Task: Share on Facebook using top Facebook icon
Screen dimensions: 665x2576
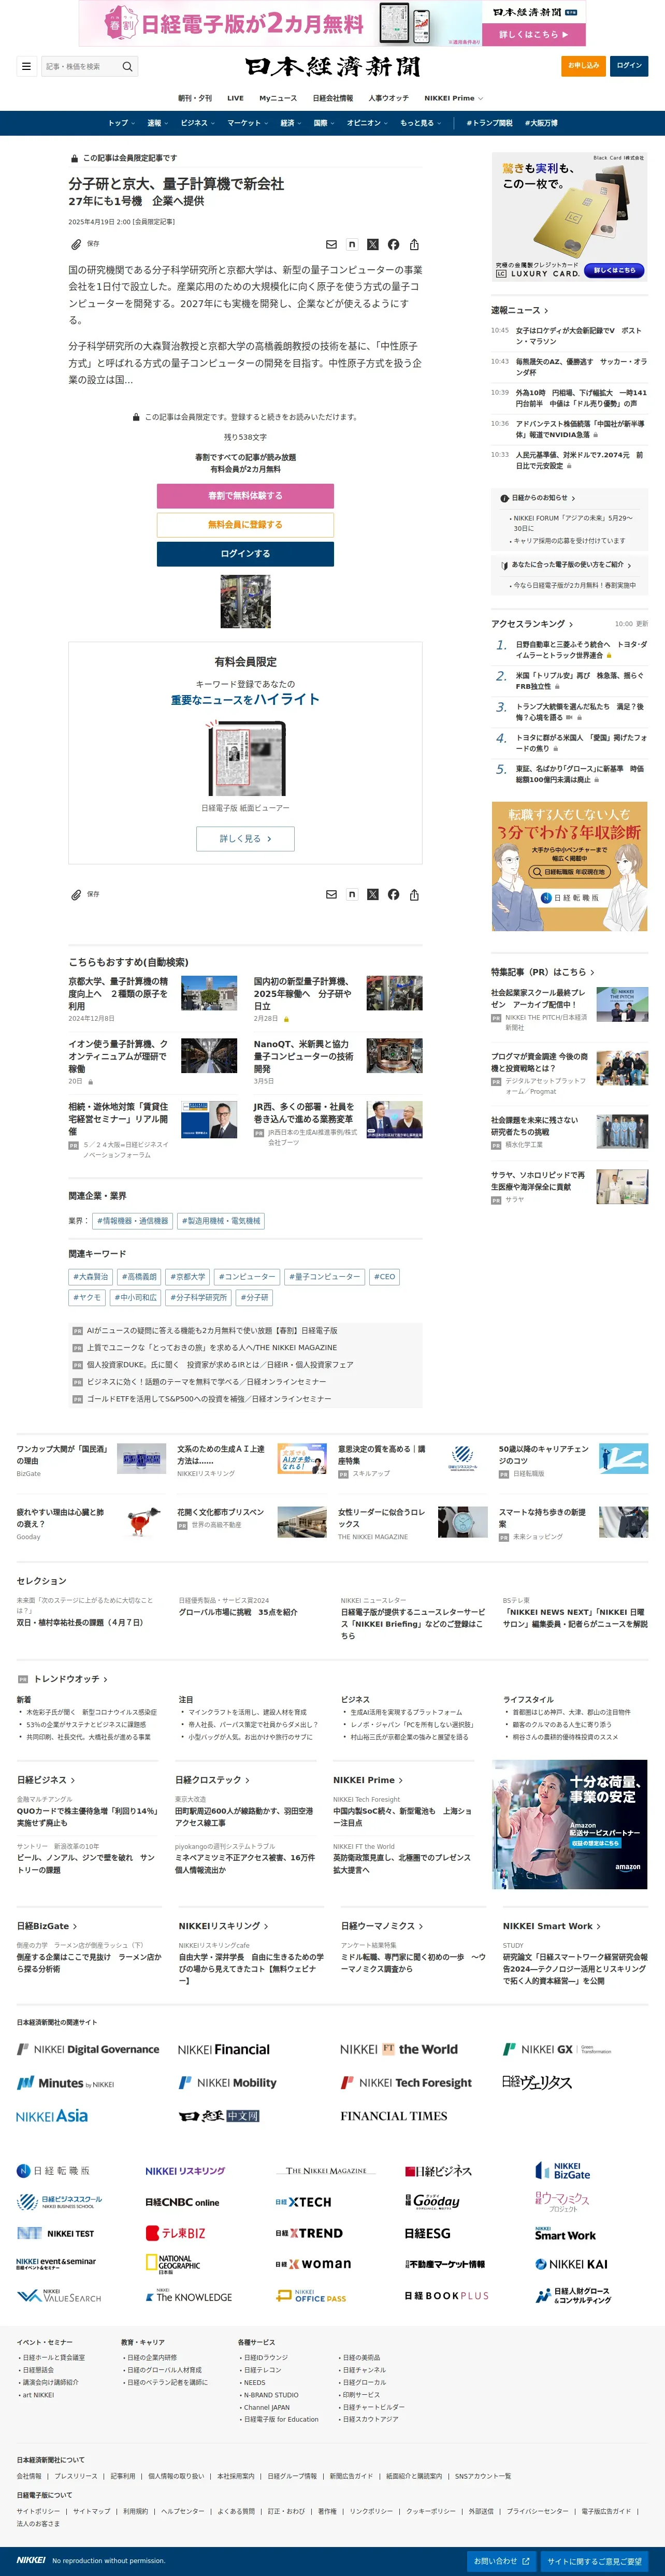Action: pos(393,244)
